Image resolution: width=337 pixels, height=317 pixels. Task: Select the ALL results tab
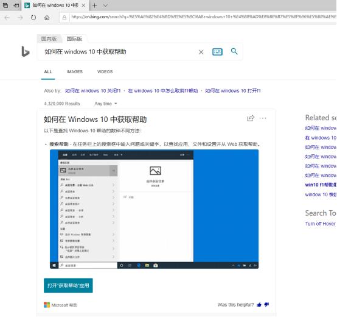click(48, 72)
